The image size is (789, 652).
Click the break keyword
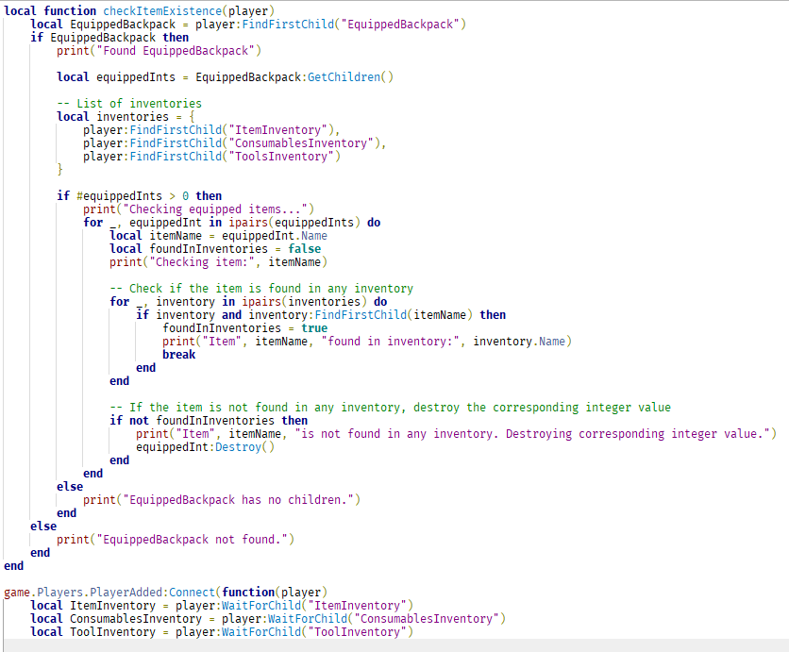[178, 354]
